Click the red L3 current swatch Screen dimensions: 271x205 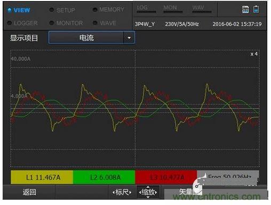point(166,177)
